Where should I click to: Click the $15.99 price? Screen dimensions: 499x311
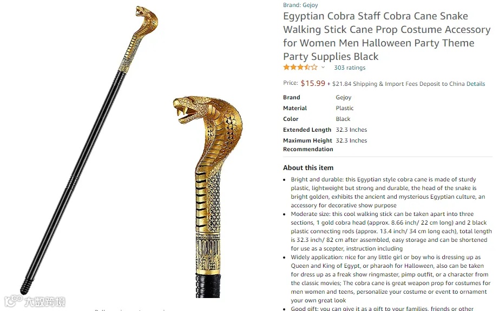click(313, 83)
